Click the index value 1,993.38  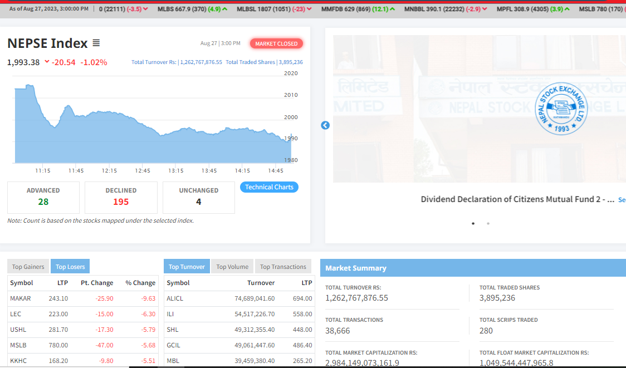coord(23,62)
